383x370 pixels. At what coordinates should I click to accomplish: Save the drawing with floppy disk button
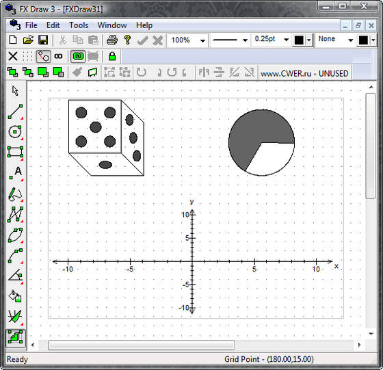(x=43, y=40)
